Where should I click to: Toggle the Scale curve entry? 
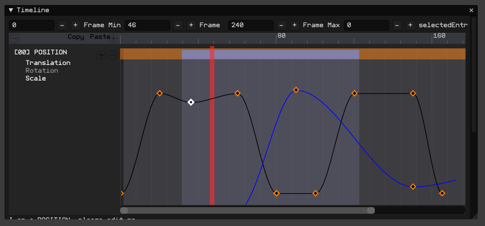[36, 78]
